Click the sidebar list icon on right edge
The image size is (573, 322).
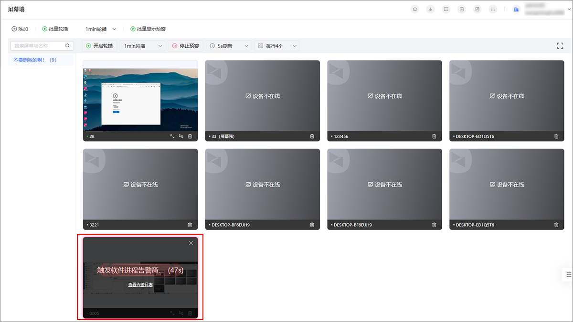(568, 274)
